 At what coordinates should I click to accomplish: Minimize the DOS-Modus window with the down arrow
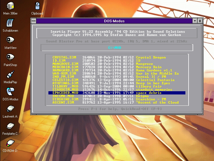195,21
